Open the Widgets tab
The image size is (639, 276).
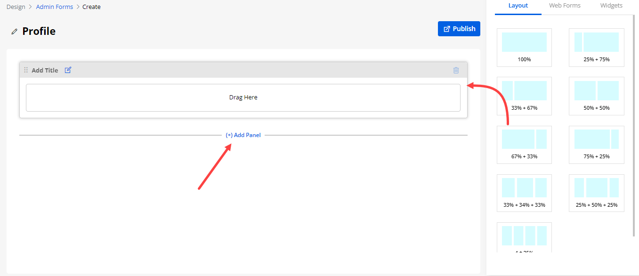[611, 6]
